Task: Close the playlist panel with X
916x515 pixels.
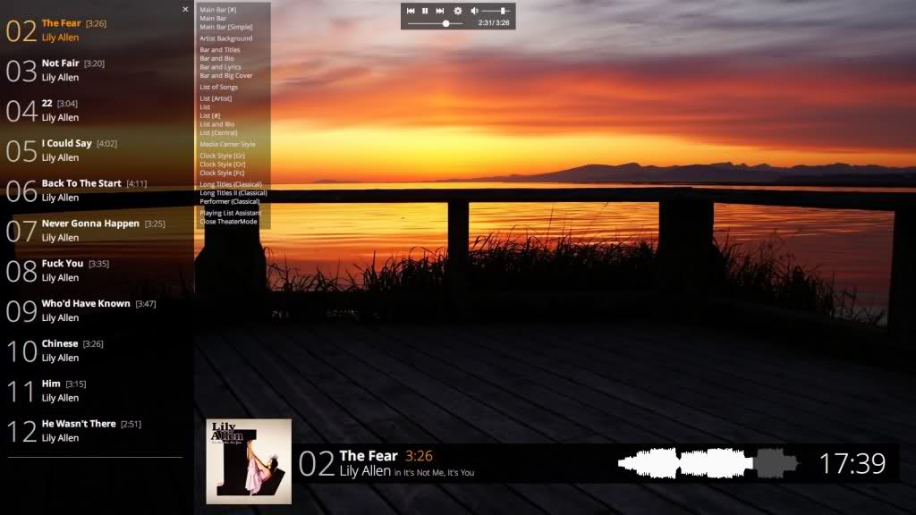Action: 185,9
